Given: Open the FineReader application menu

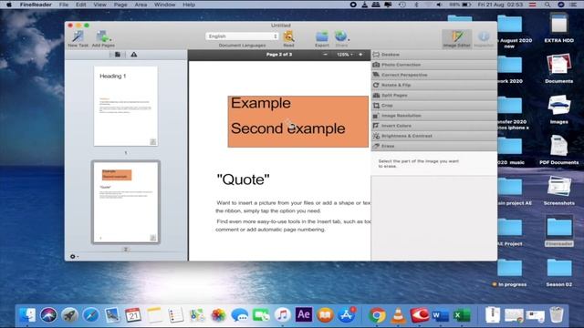Looking at the screenshot, I should pos(36,5).
